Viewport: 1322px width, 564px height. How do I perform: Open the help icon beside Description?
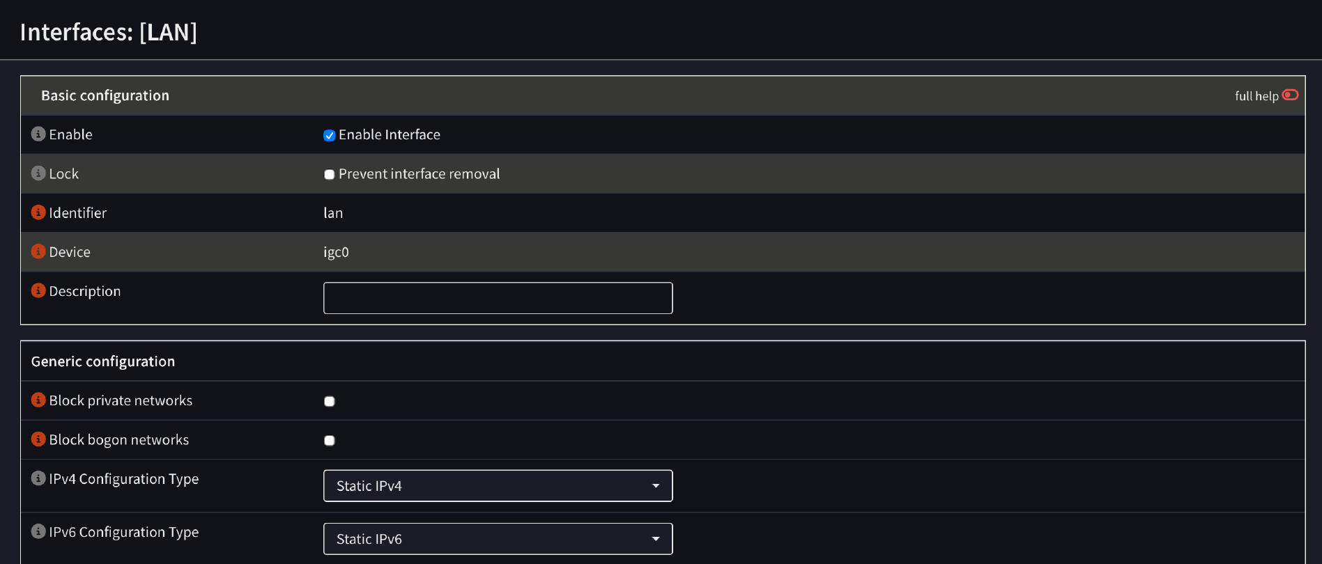[38, 290]
